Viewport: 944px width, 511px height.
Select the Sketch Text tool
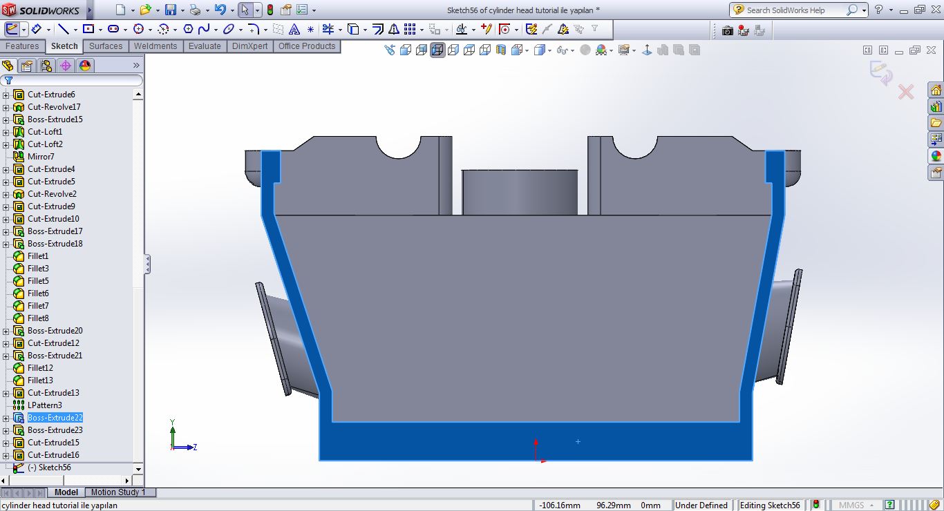click(294, 29)
